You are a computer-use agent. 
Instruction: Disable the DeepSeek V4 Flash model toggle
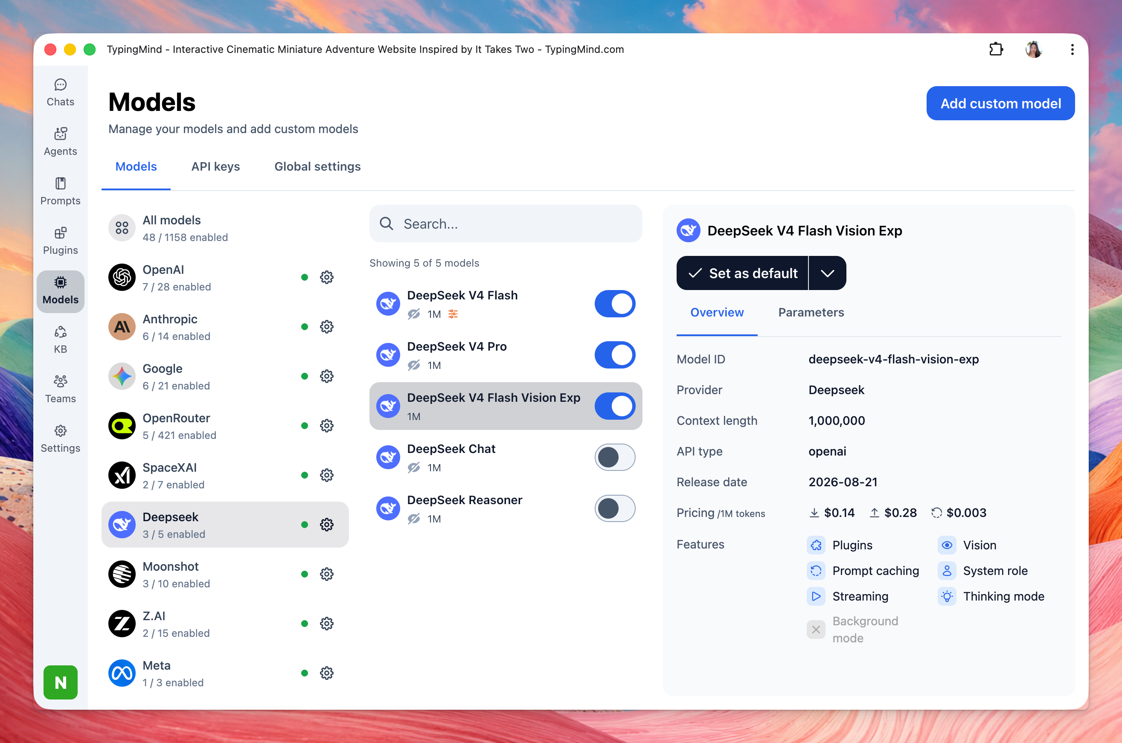tap(615, 304)
